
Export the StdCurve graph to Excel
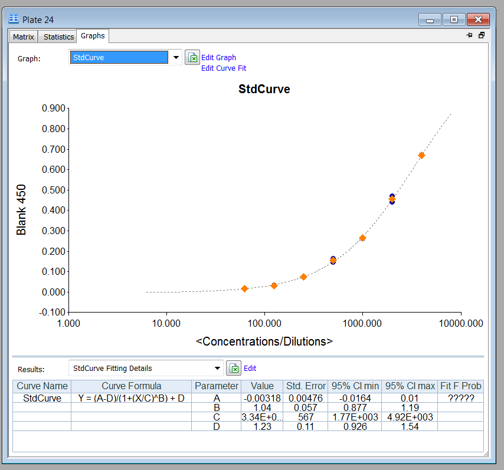[192, 58]
